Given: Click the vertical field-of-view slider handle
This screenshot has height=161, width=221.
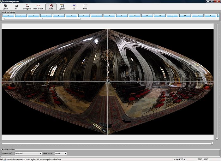Looking at the screenshot, I should tap(217, 139).
